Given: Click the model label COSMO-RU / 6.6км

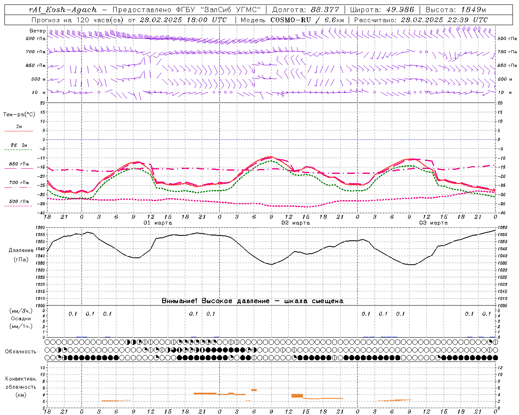Looking at the screenshot, I should [x=307, y=19].
